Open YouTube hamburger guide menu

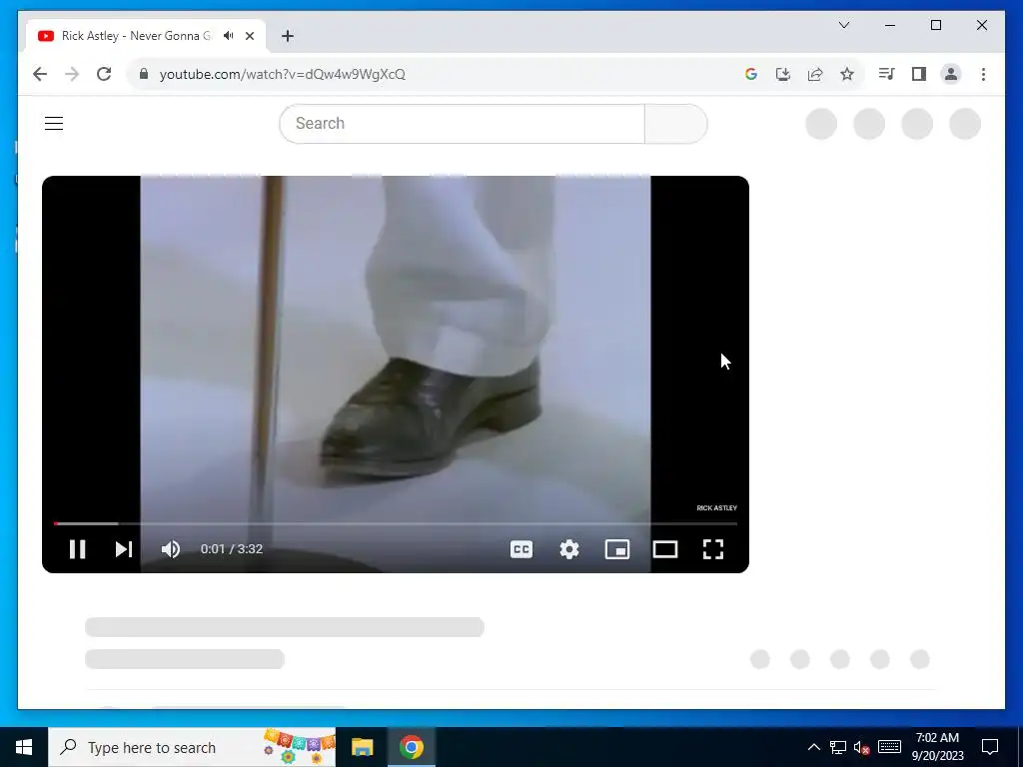tap(54, 123)
